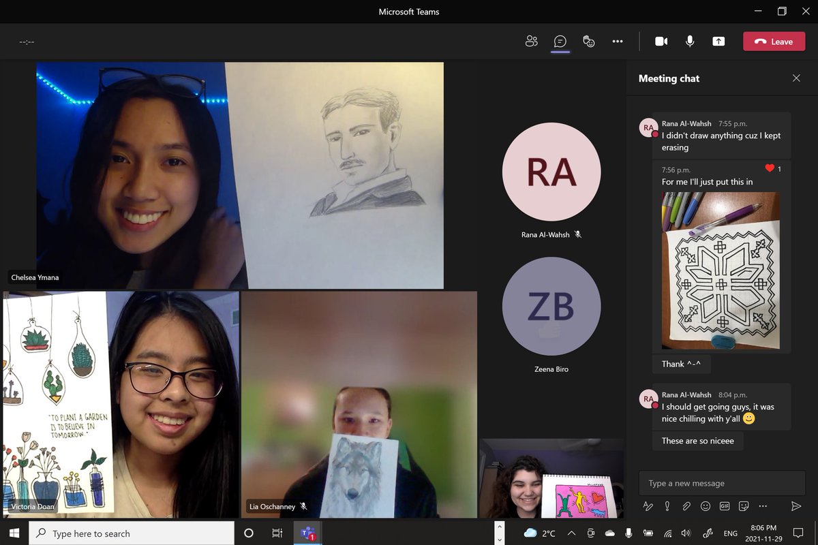
Task: Open the shared mandala drawing image
Action: [x=721, y=270]
